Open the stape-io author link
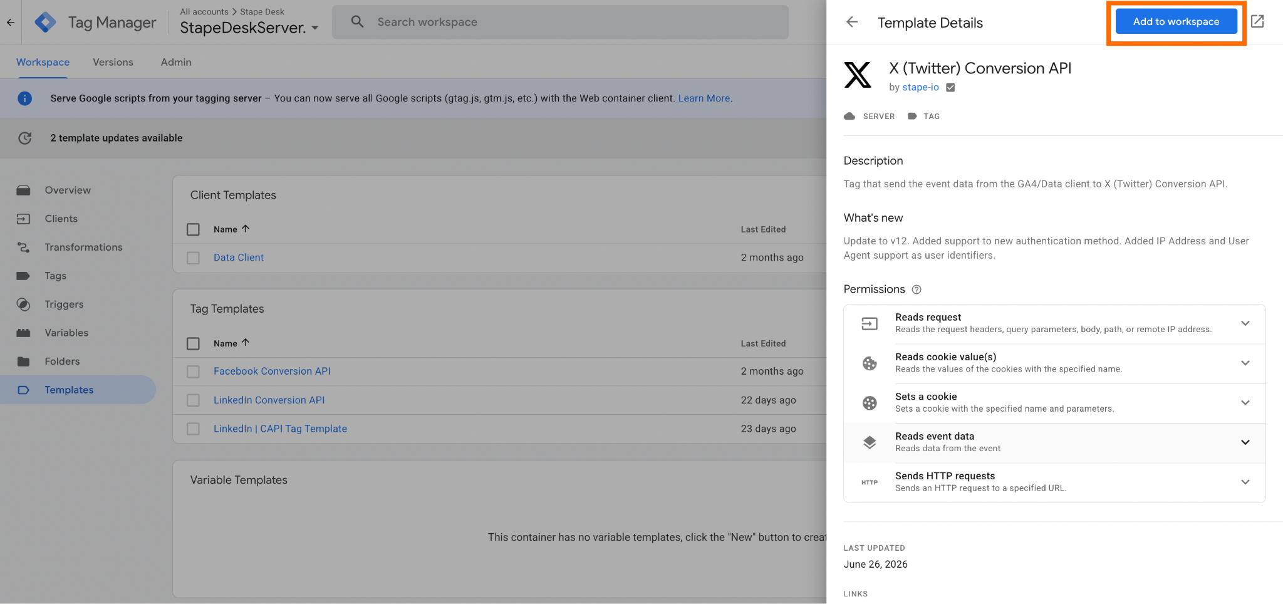 [x=920, y=88]
